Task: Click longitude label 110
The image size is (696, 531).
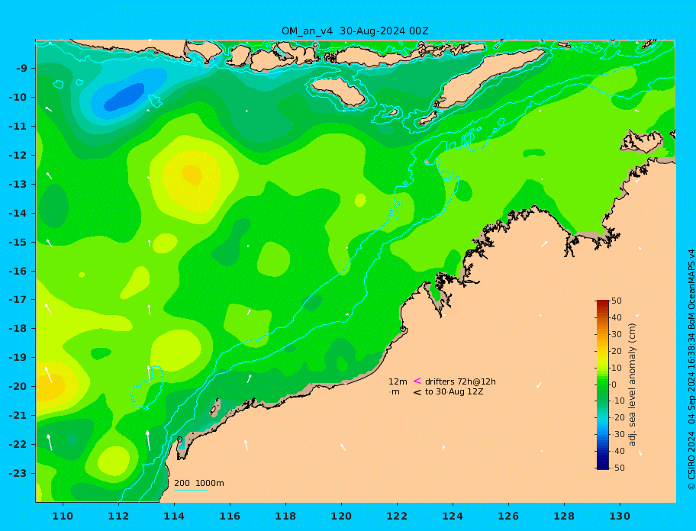Action: (63, 517)
